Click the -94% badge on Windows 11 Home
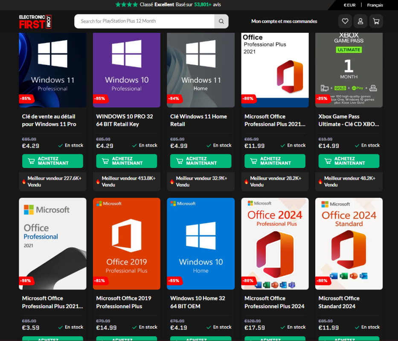The image size is (398, 341). click(174, 98)
